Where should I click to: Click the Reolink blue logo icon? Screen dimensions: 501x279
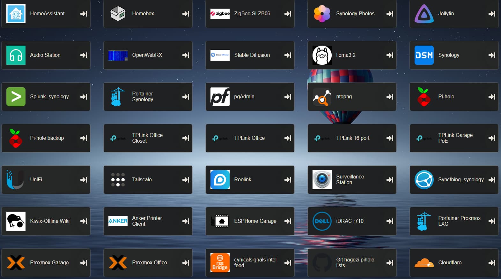click(x=220, y=180)
